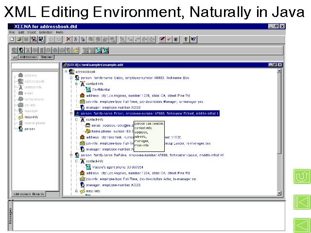Collapse contact-info under person Gates
Screen dimensions: 311x233
coord(77,84)
